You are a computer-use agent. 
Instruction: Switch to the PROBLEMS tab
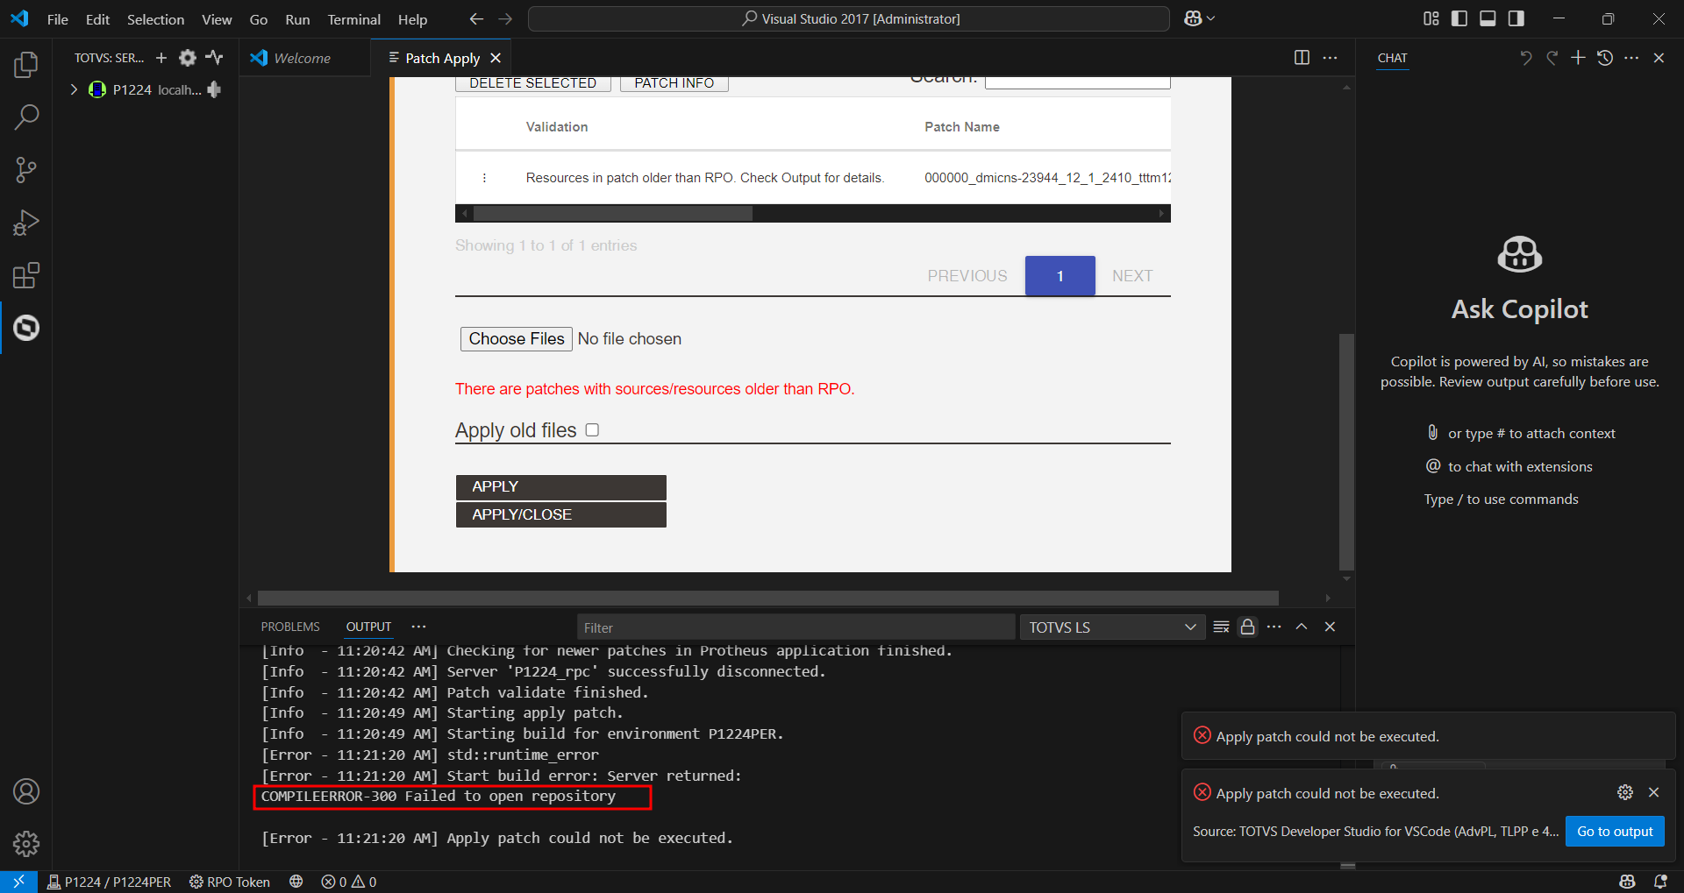[289, 626]
